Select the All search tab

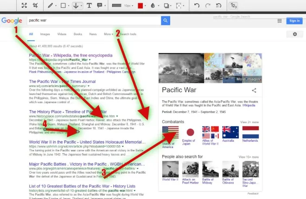[x=31, y=34]
